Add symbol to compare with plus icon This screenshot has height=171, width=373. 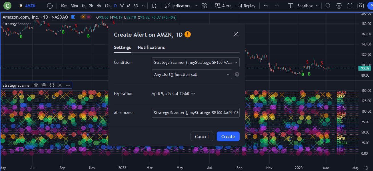tap(50, 6)
